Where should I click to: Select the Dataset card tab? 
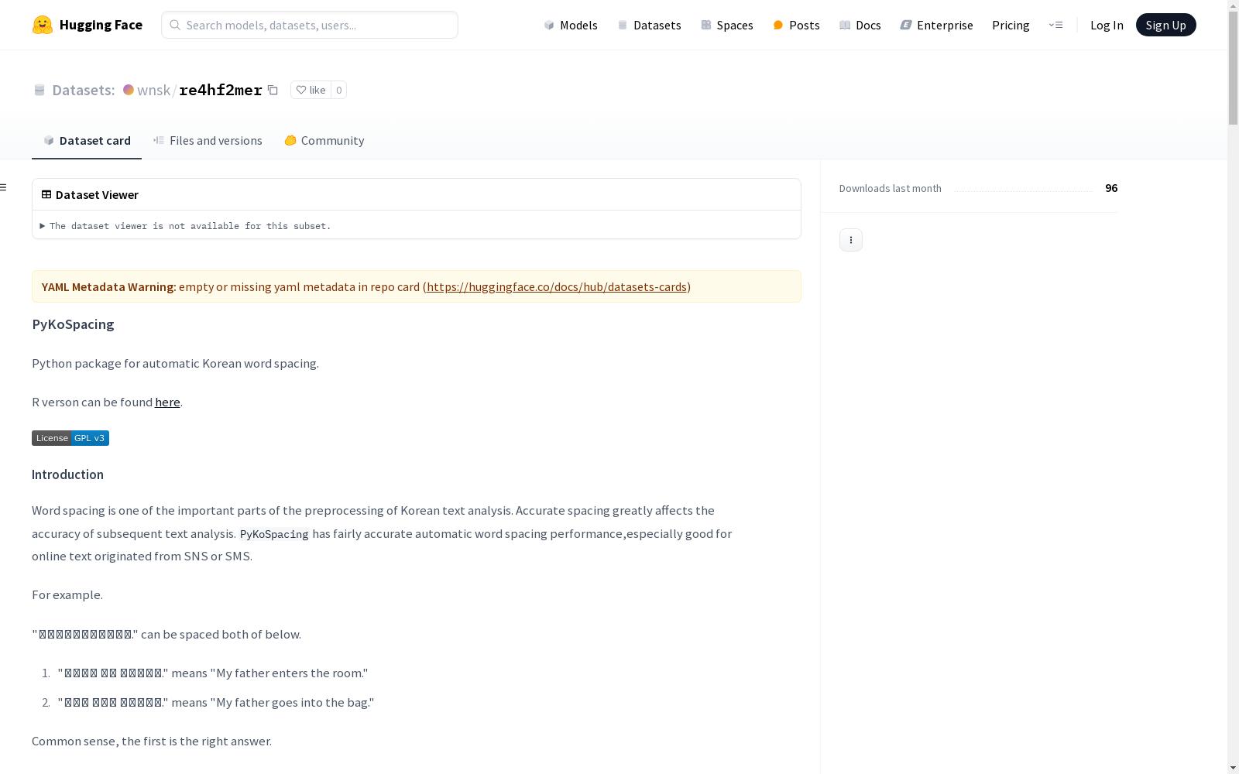click(x=87, y=140)
